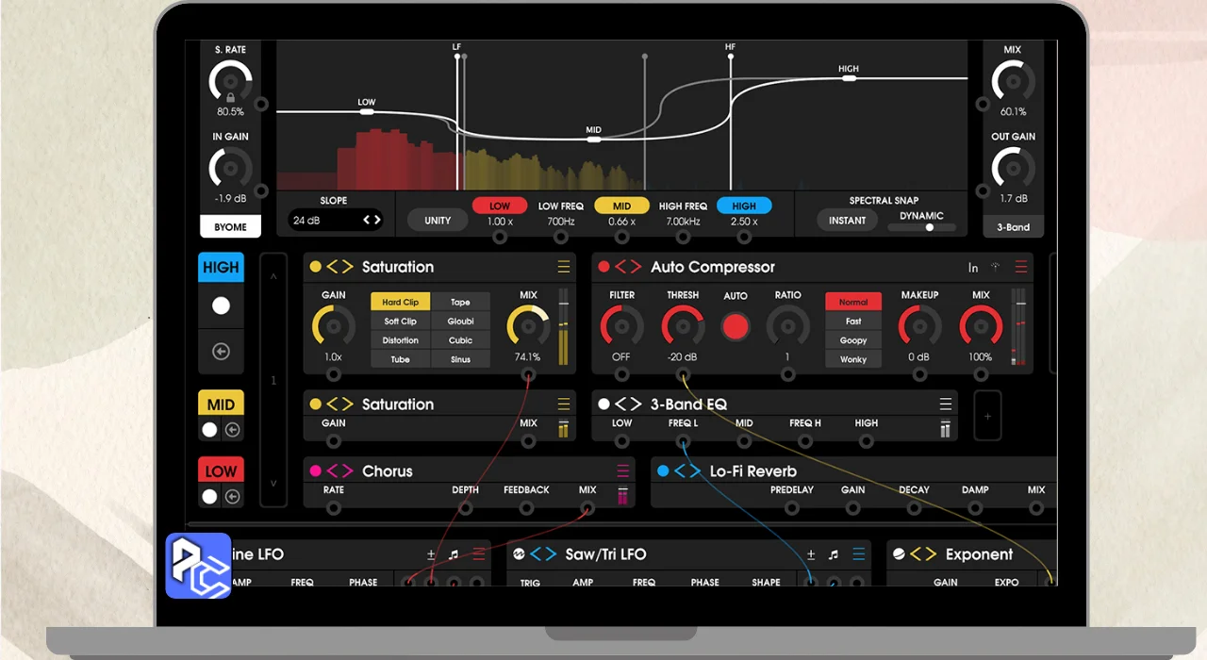Click the Saw/Tri LFO plus-minus polarity icon

point(810,554)
